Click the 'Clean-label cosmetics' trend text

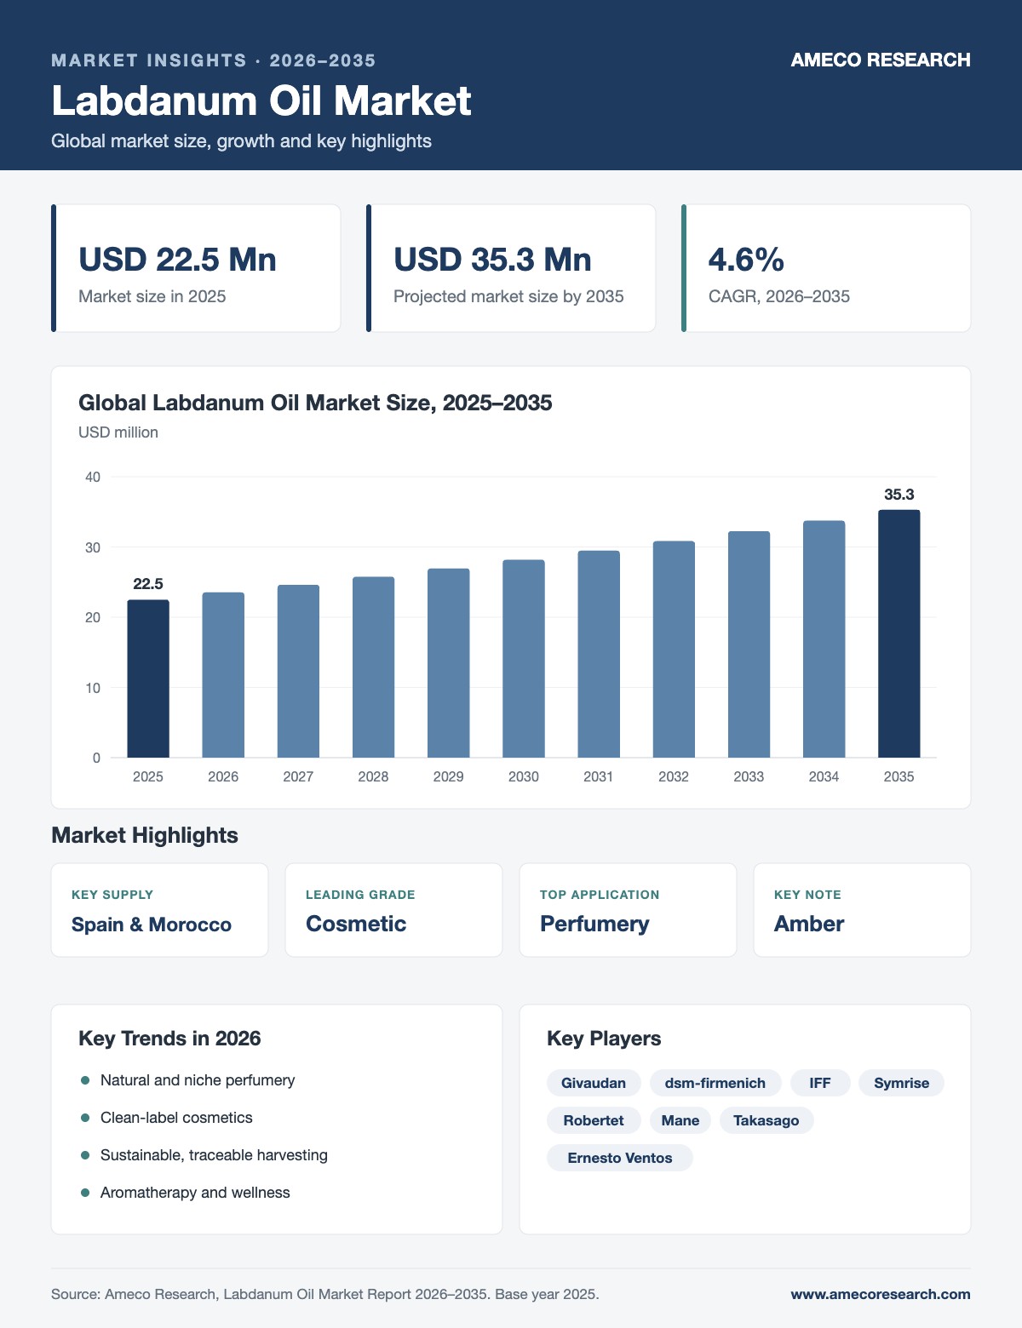(176, 1118)
